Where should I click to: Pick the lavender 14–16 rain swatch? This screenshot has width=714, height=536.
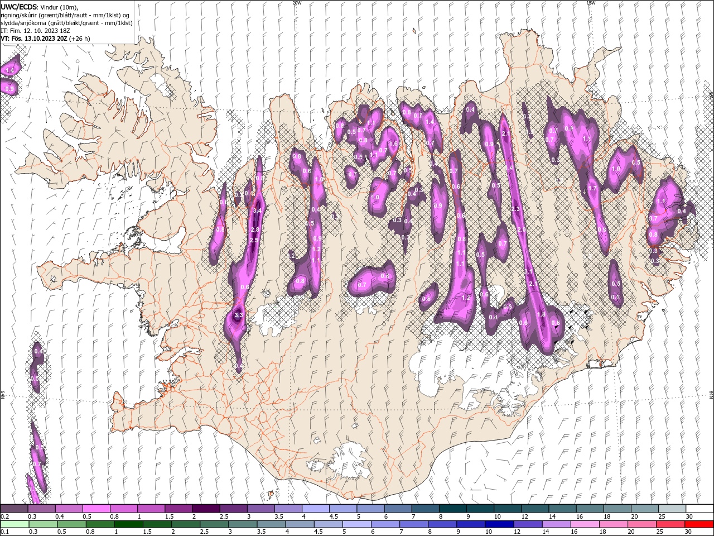(x=557, y=524)
